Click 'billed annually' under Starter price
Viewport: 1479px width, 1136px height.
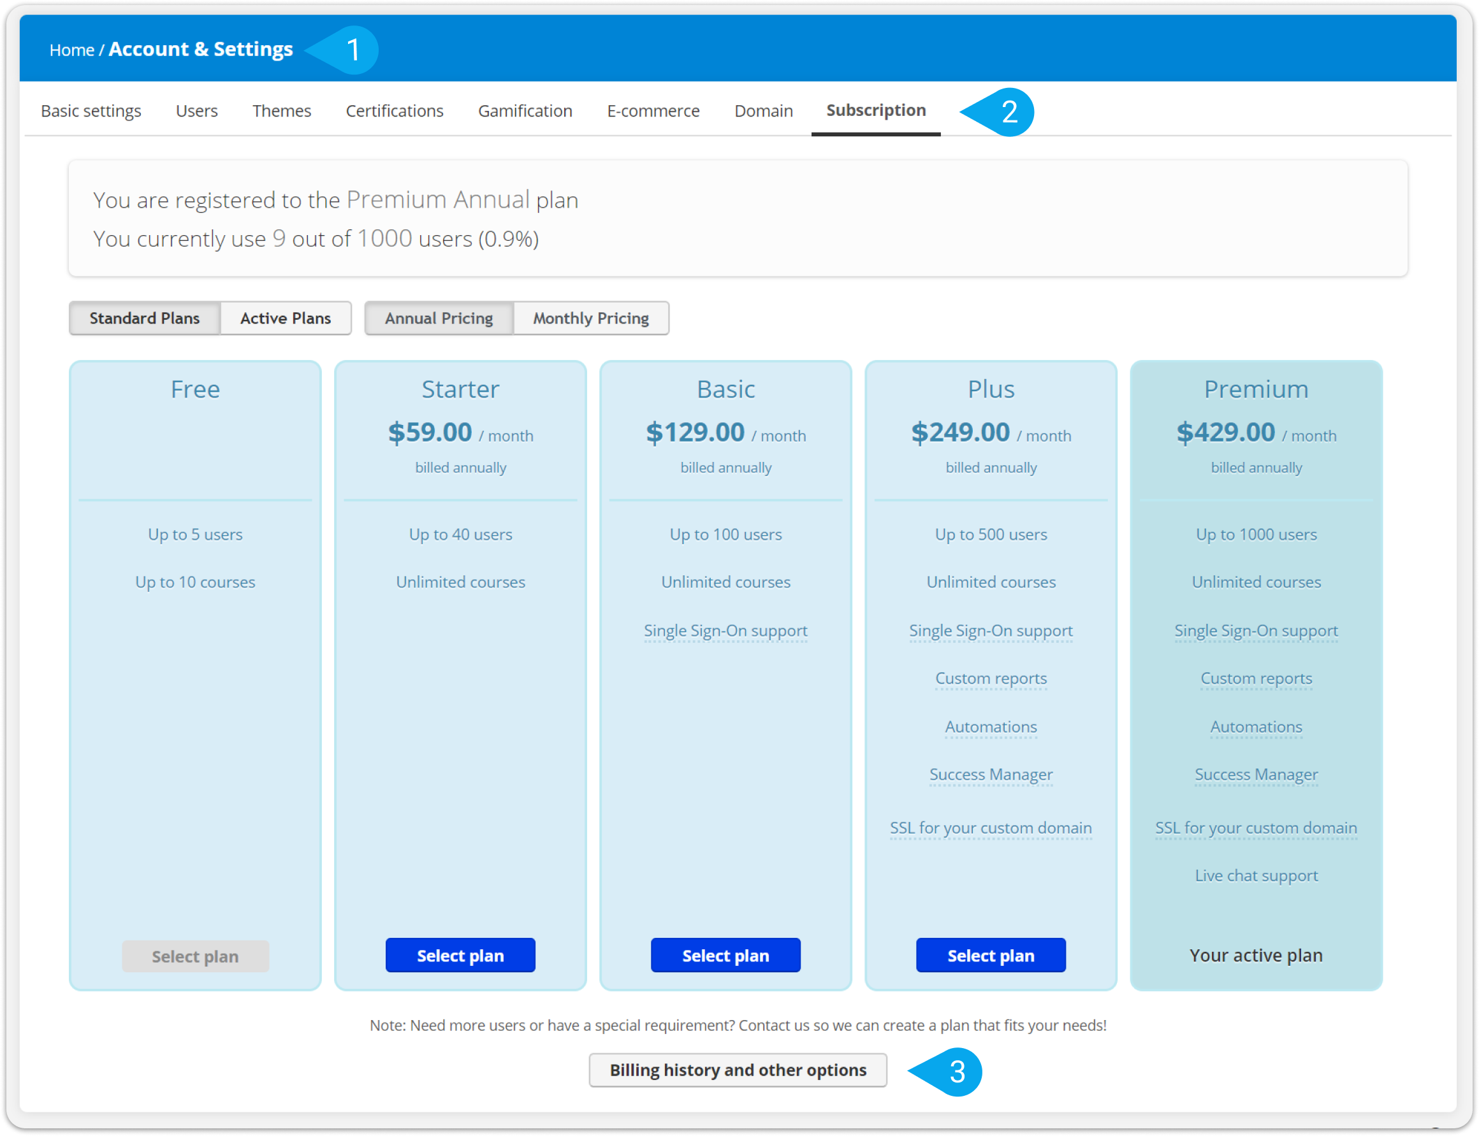461,468
